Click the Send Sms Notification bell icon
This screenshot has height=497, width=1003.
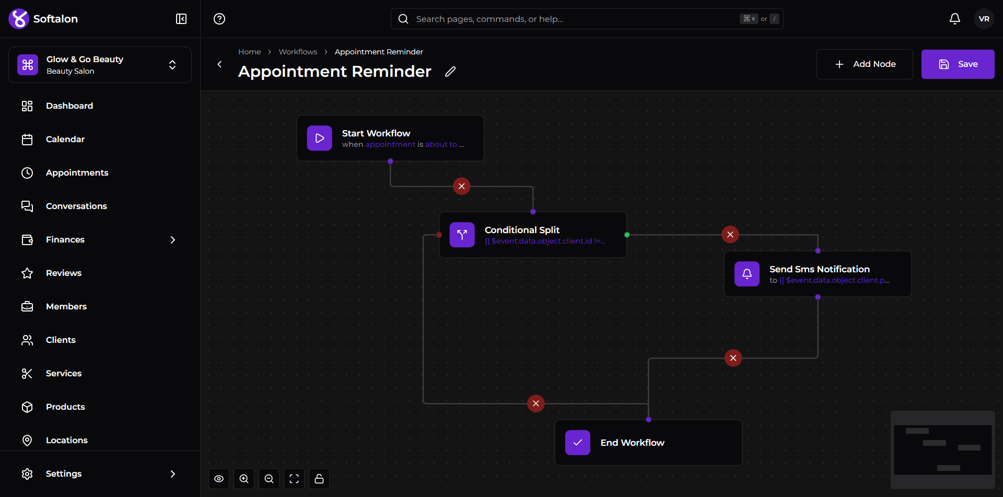(747, 274)
